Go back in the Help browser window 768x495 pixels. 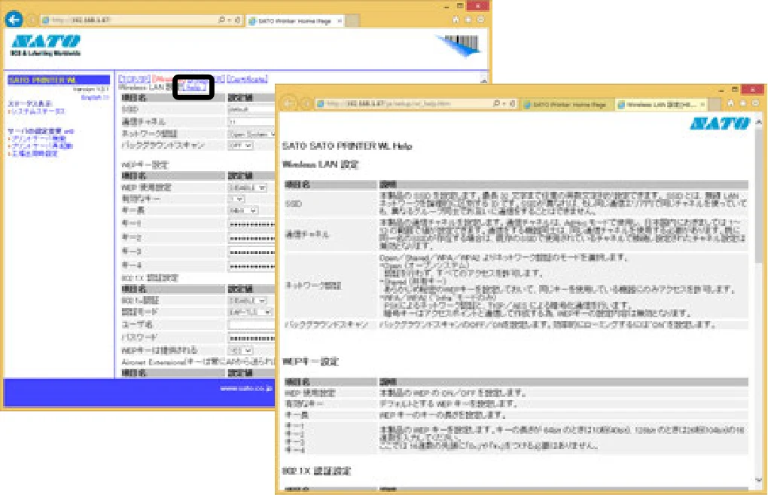289,103
